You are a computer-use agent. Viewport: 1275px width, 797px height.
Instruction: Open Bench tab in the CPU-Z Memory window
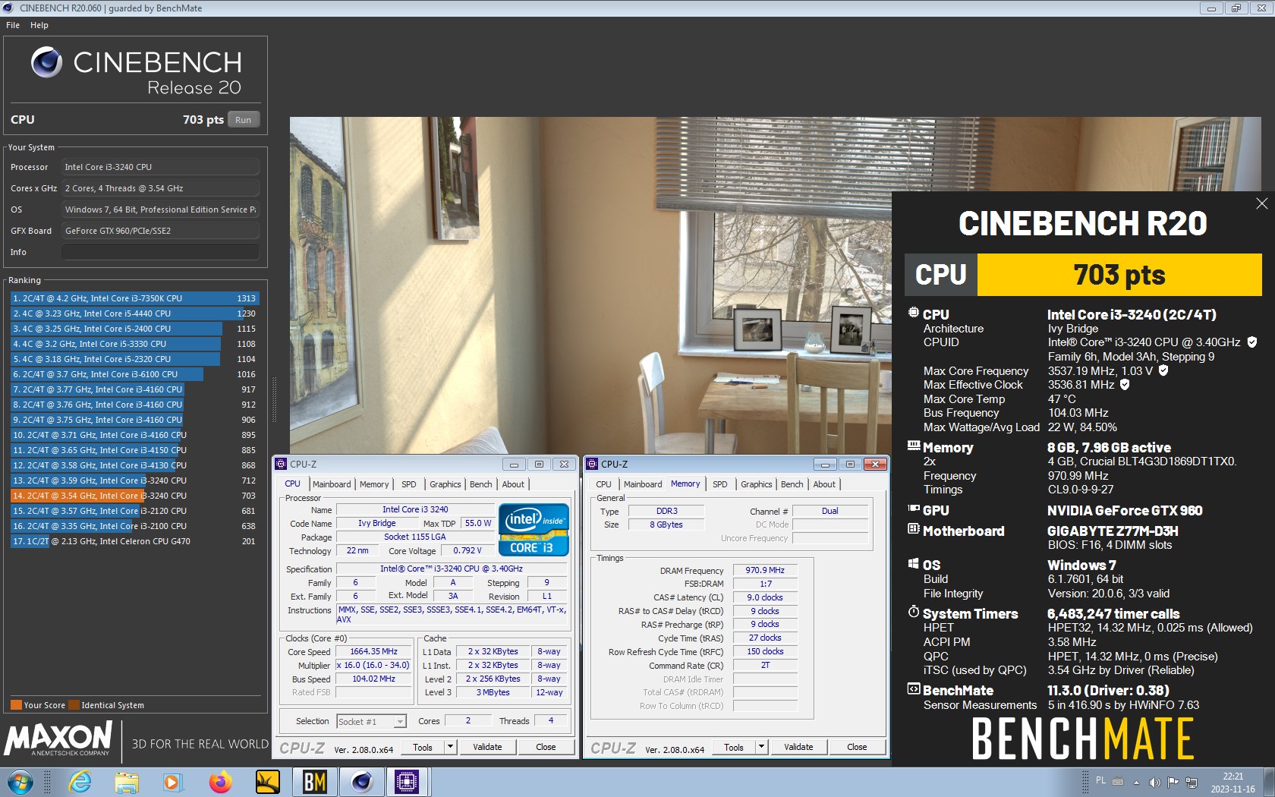[792, 484]
